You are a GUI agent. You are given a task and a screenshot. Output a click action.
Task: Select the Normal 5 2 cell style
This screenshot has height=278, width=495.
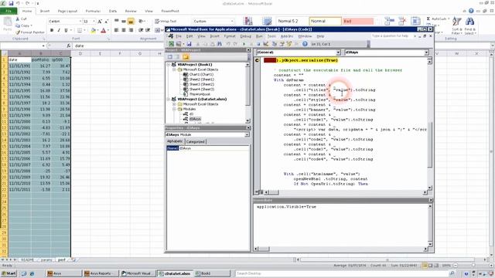click(292, 21)
